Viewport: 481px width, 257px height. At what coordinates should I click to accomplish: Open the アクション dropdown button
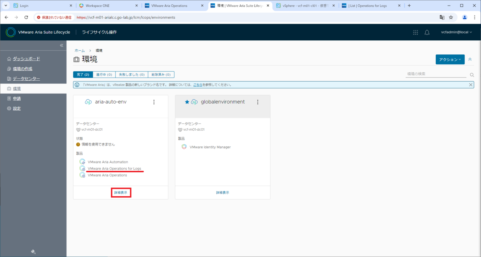coord(450,59)
